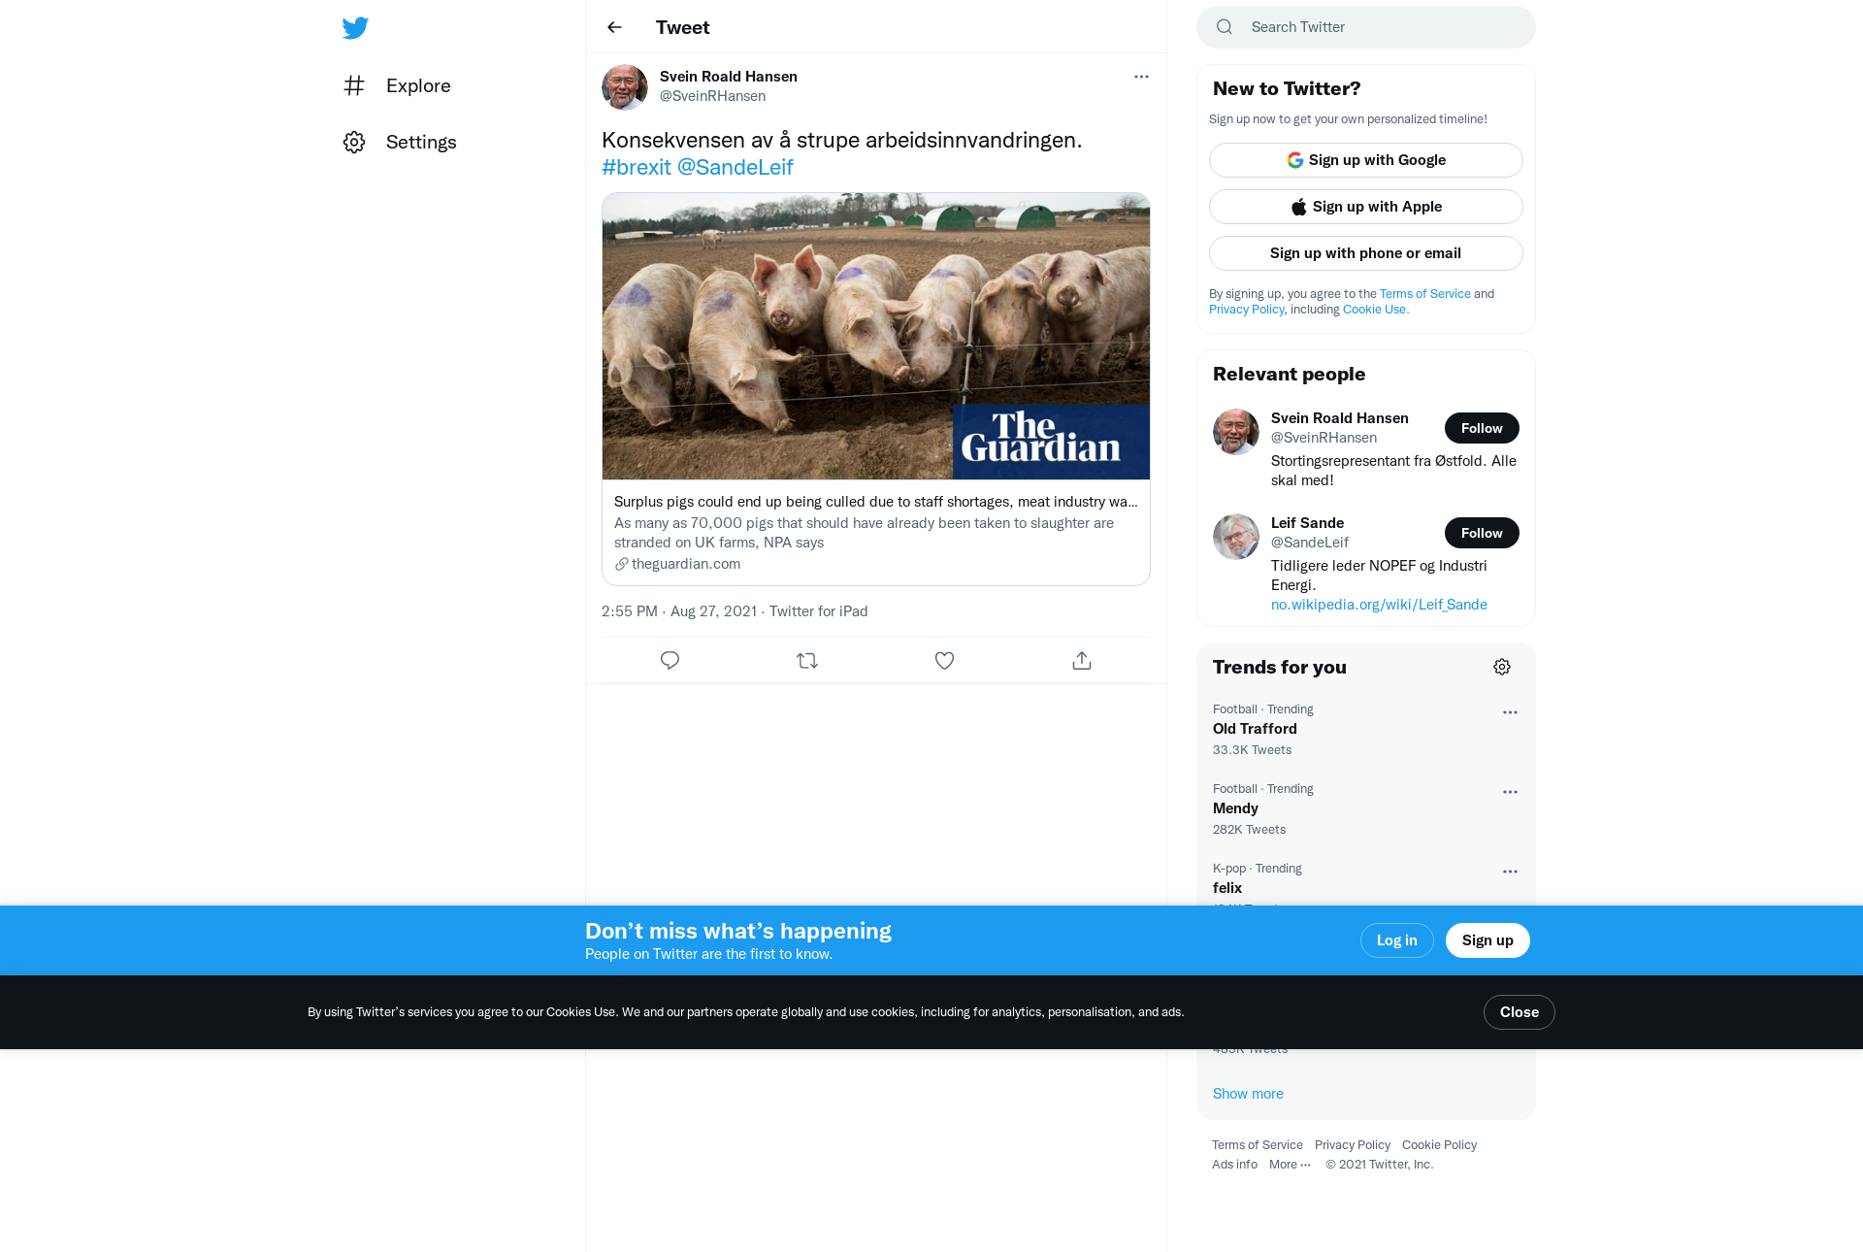Click Show more under trends

[x=1248, y=1094]
